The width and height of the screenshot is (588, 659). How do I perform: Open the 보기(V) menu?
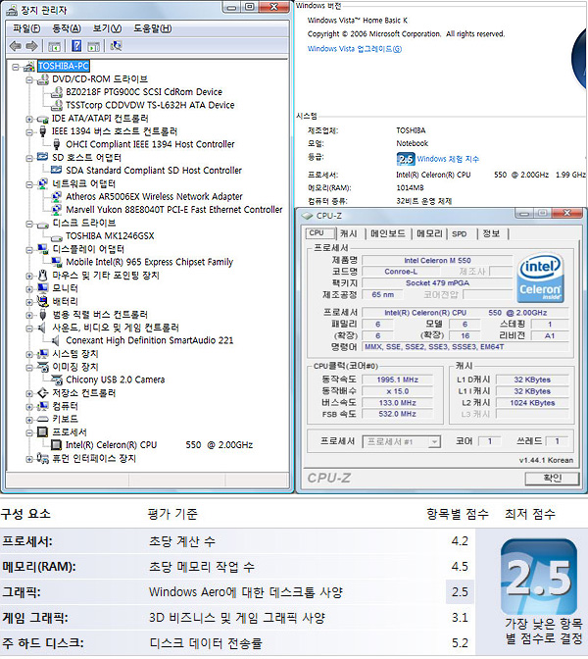click(107, 28)
